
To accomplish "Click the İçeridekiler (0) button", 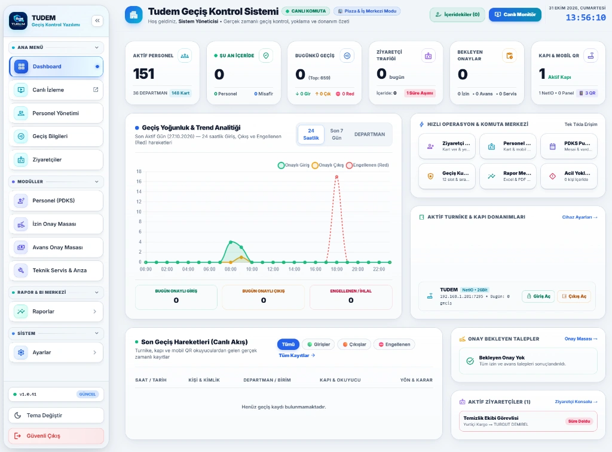I will (457, 14).
